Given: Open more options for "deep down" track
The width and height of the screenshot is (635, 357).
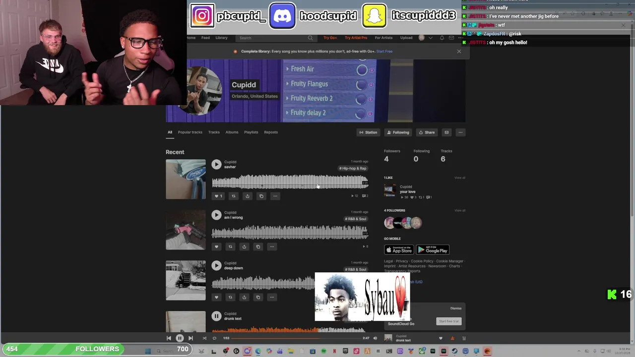Looking at the screenshot, I should [x=272, y=297].
